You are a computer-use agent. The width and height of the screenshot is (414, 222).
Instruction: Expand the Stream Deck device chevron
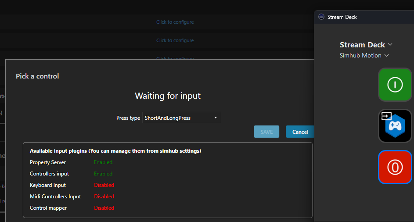point(390,45)
